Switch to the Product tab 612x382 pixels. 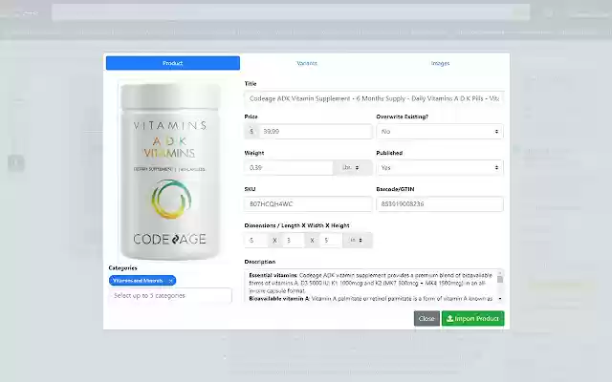(172, 63)
